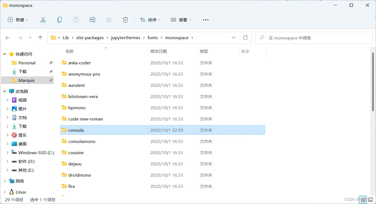Expand the Network (网络) node
The image size is (376, 204).
pos(5,181)
